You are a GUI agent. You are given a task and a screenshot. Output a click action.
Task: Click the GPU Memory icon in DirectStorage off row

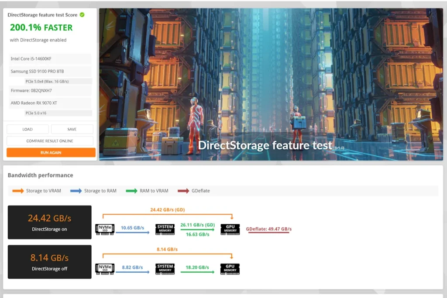[230, 269]
